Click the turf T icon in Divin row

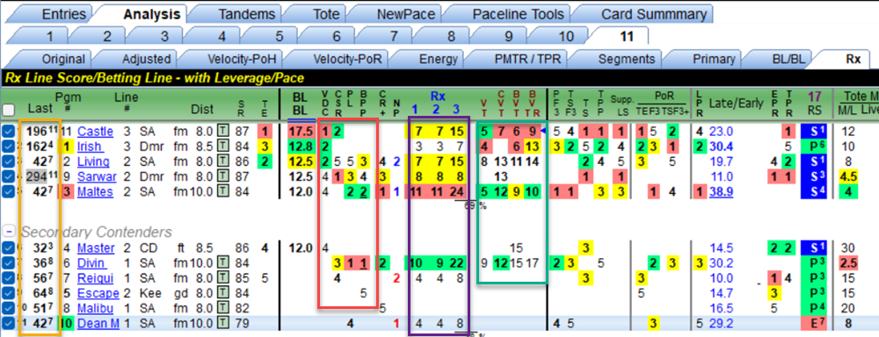(223, 262)
